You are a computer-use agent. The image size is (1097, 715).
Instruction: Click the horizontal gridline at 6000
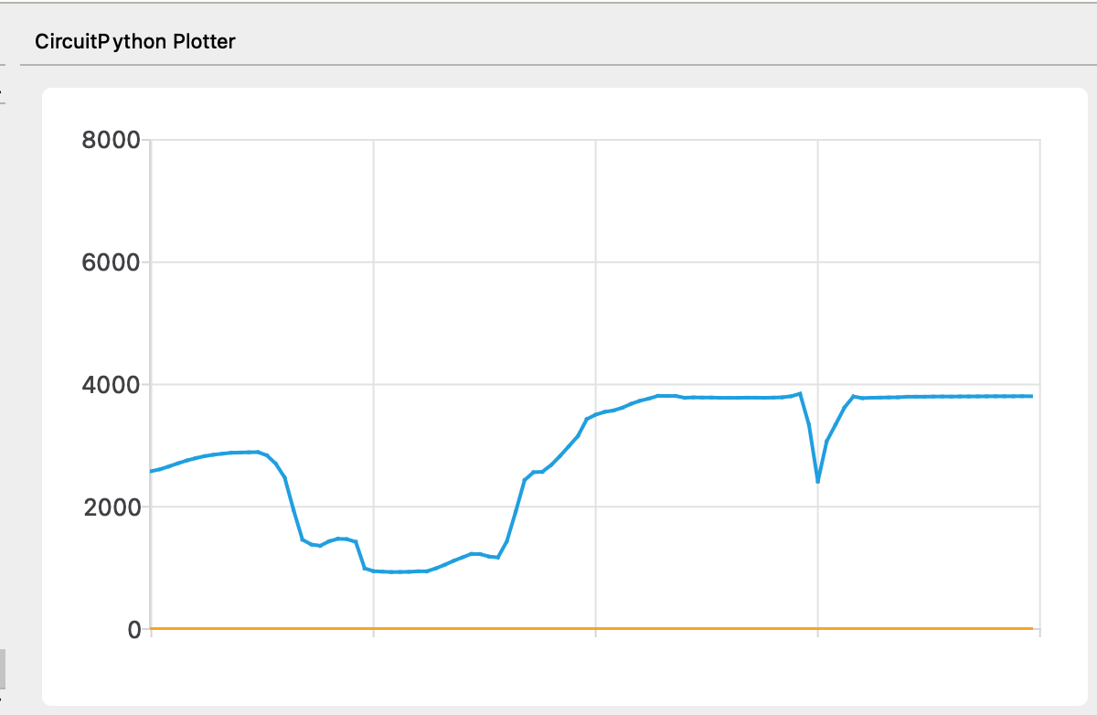pyautogui.click(x=594, y=262)
